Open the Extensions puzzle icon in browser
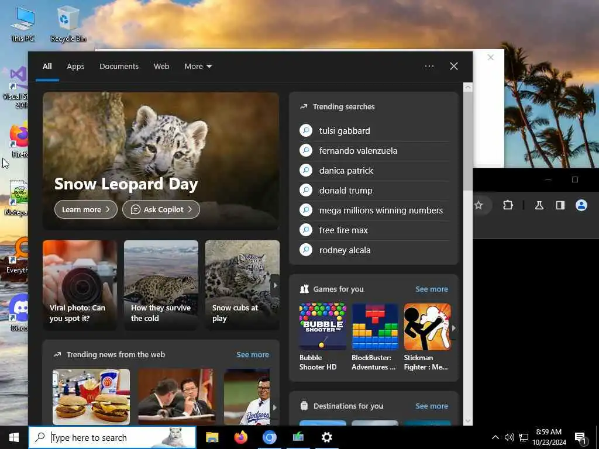This screenshot has width=599, height=449. click(x=508, y=205)
